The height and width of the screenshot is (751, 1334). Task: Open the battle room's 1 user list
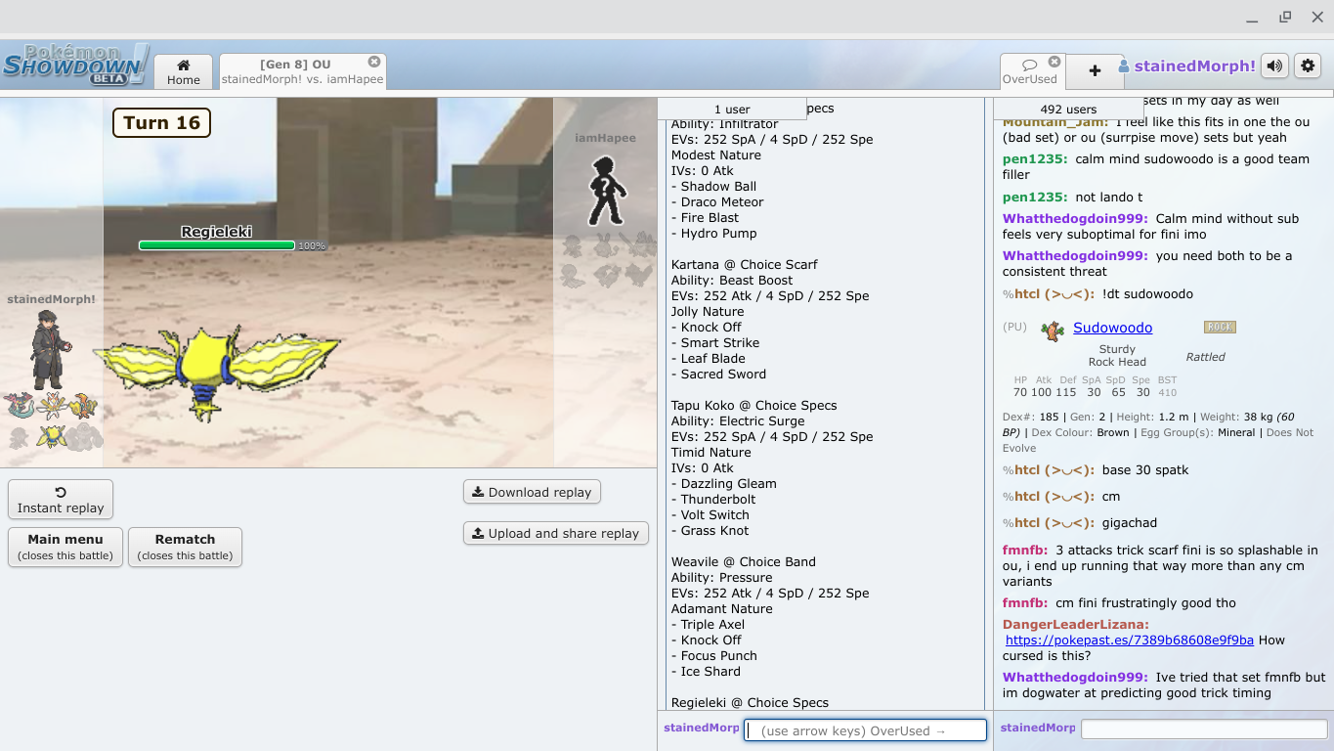[732, 109]
